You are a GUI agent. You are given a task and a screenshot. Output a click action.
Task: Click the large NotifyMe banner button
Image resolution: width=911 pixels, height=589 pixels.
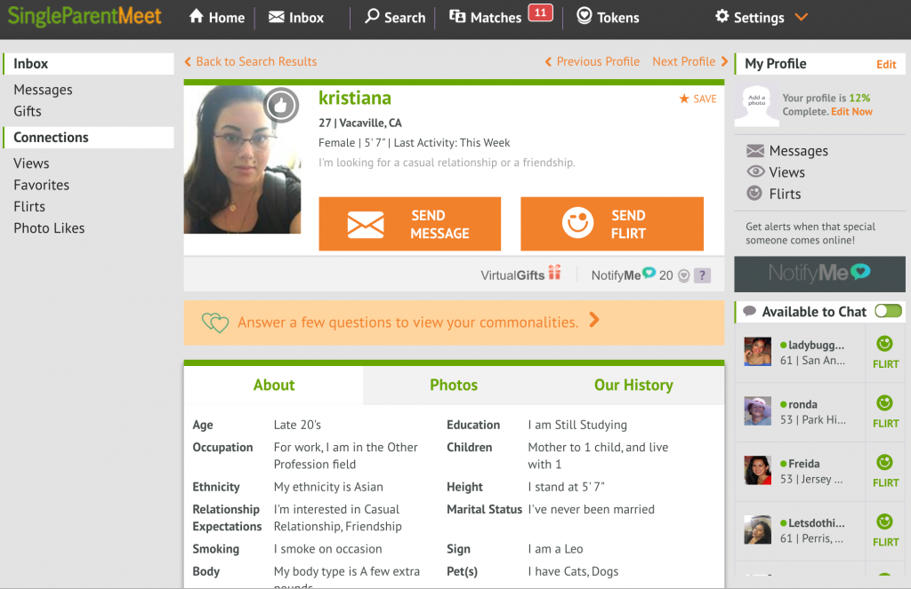(x=819, y=274)
